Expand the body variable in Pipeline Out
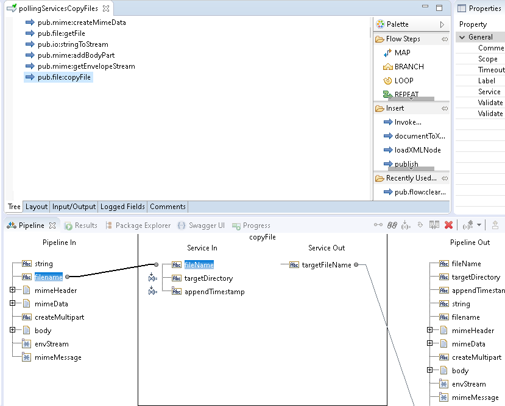The image size is (505, 406). point(430,370)
